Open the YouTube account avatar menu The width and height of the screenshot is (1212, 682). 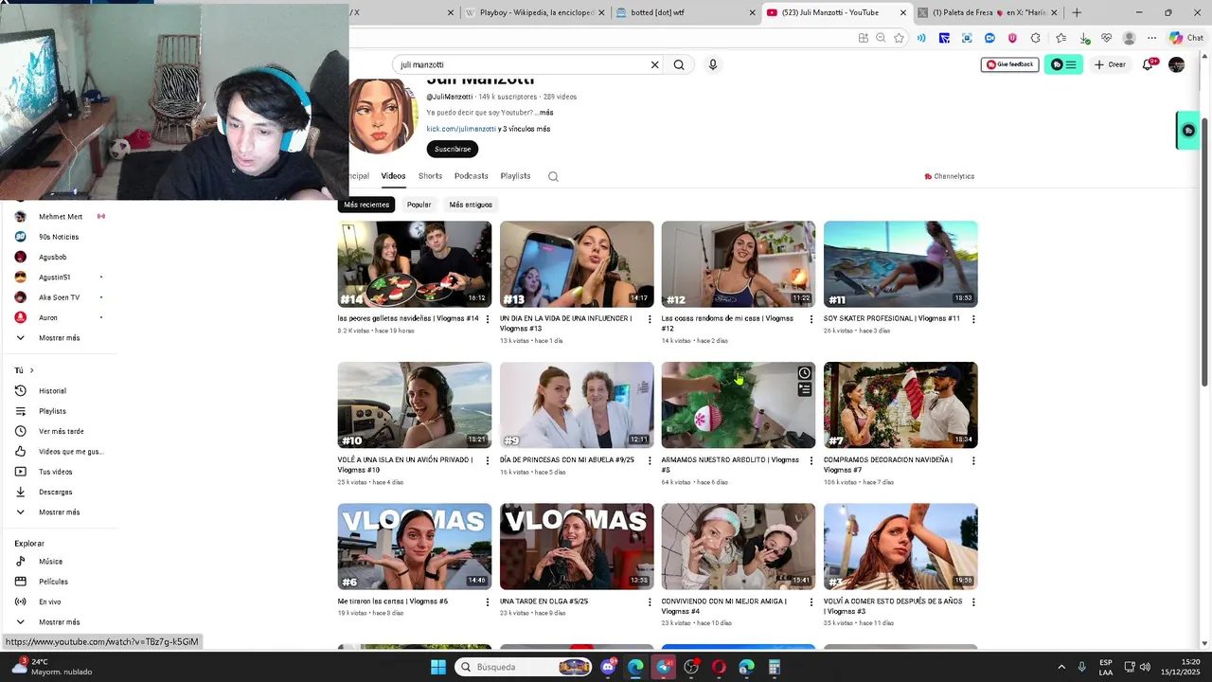(1177, 64)
